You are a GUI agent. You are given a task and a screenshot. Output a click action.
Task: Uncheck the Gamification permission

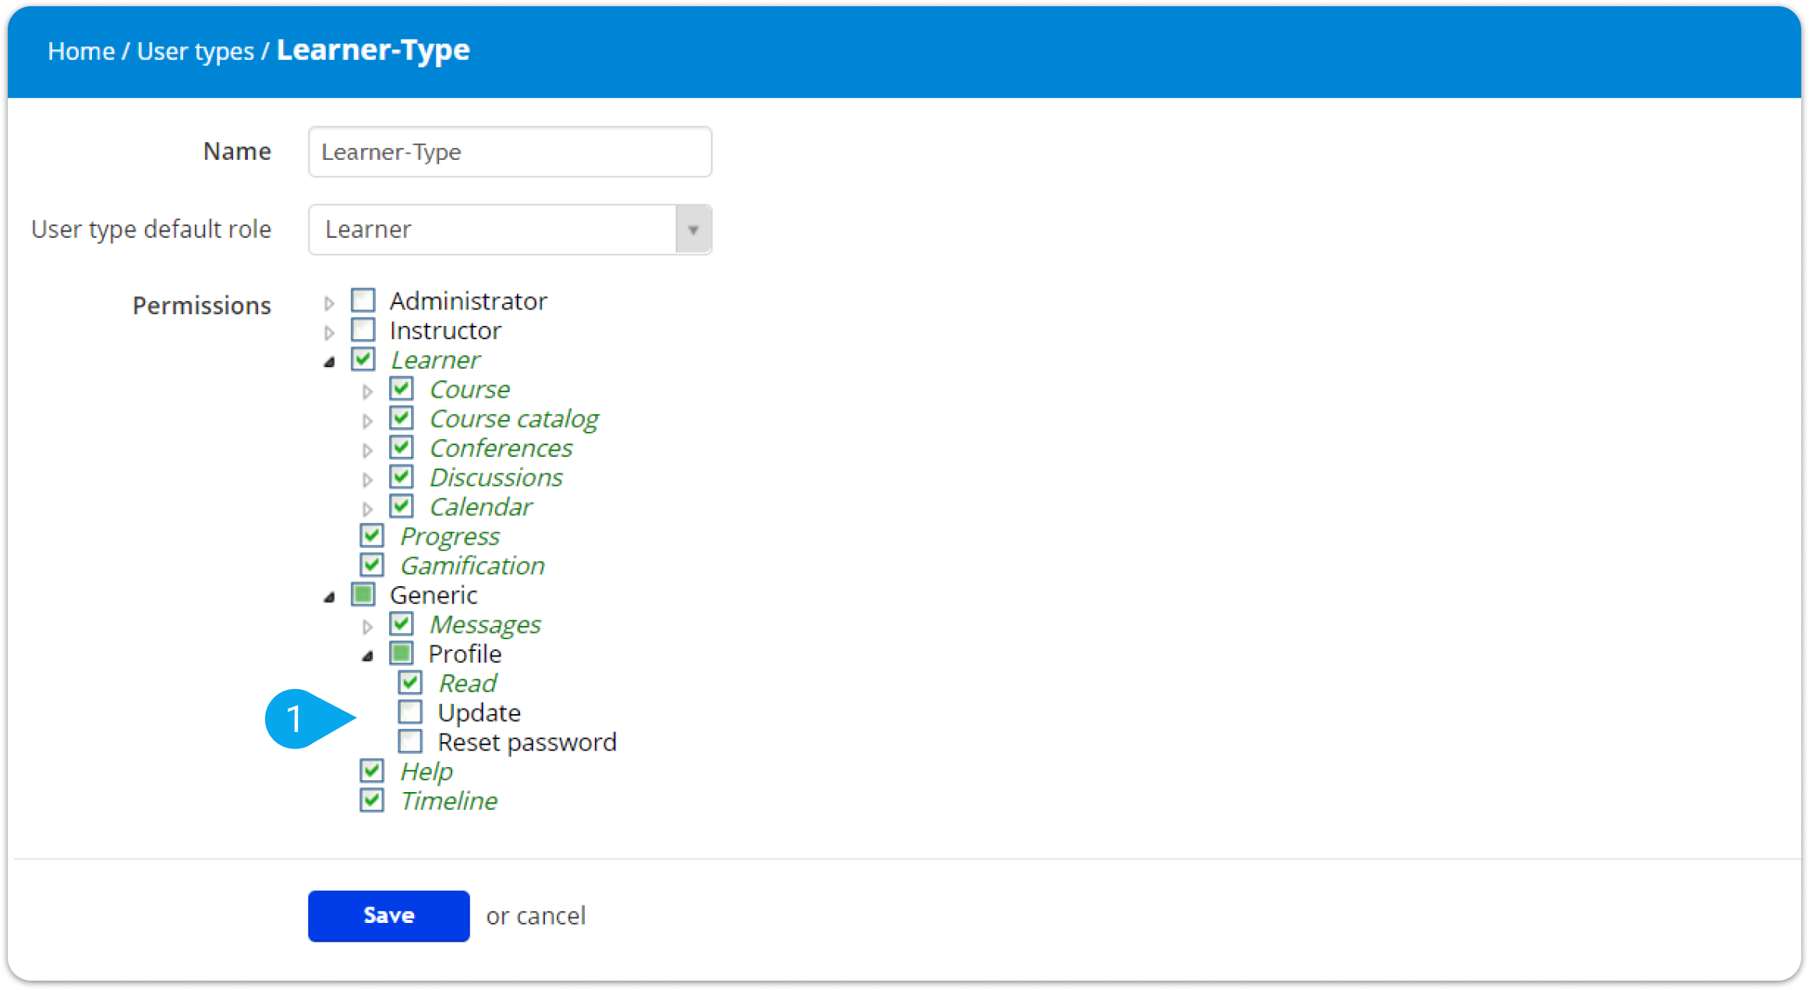tap(372, 565)
